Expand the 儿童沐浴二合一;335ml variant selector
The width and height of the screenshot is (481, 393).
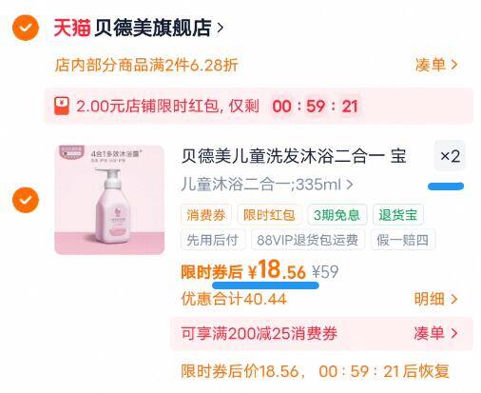[267, 185]
